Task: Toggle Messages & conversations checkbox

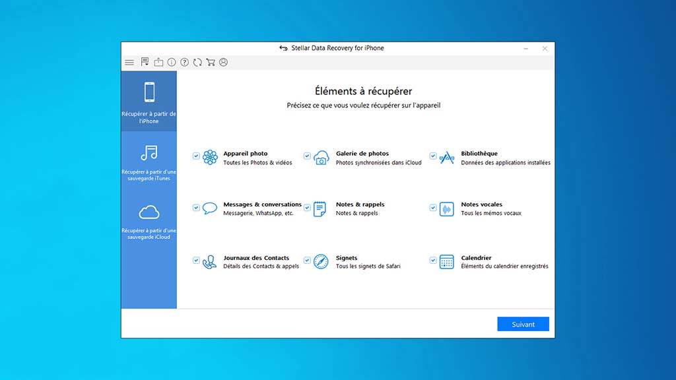Action: click(196, 207)
